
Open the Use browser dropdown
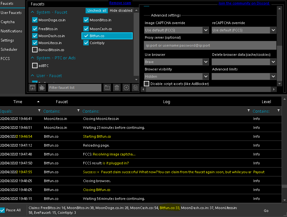[177, 62]
